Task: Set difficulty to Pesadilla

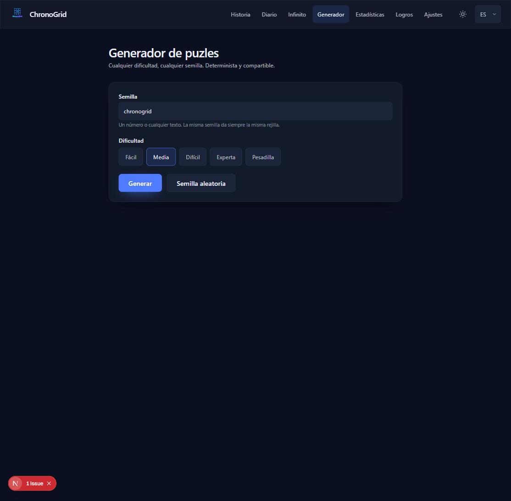Action: [263, 157]
